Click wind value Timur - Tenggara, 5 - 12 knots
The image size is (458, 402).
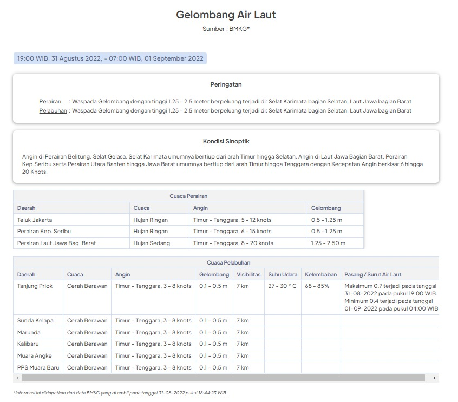[x=232, y=220]
